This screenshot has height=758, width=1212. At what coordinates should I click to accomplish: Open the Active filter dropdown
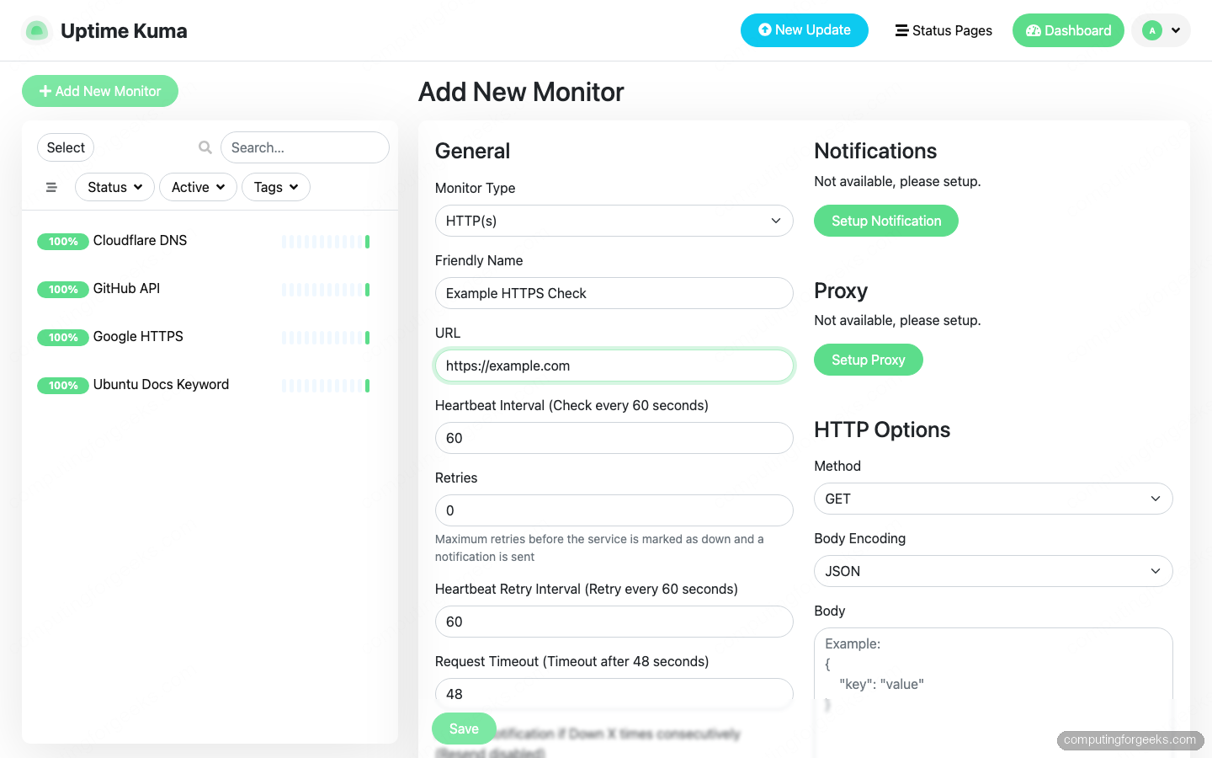(198, 187)
